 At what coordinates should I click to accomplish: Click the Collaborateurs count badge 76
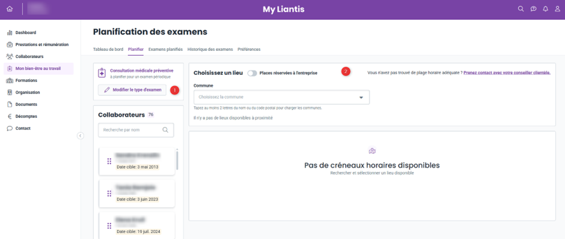(151, 114)
